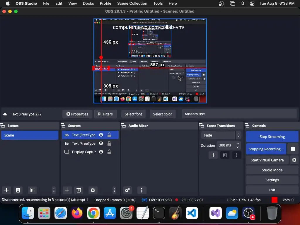Open the File menu
Image resolution: width=300 pixels, height=225 pixels.
point(46,4)
